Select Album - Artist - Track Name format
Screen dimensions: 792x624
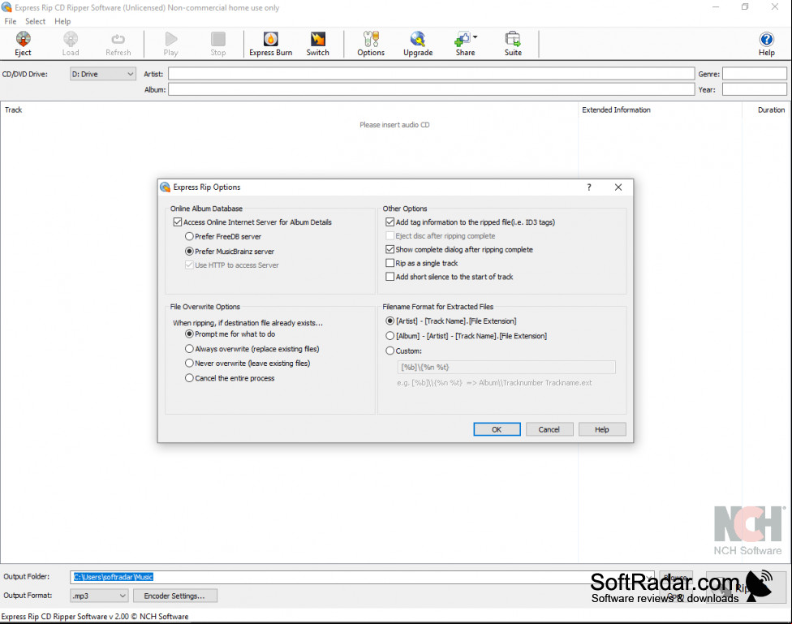pos(390,335)
